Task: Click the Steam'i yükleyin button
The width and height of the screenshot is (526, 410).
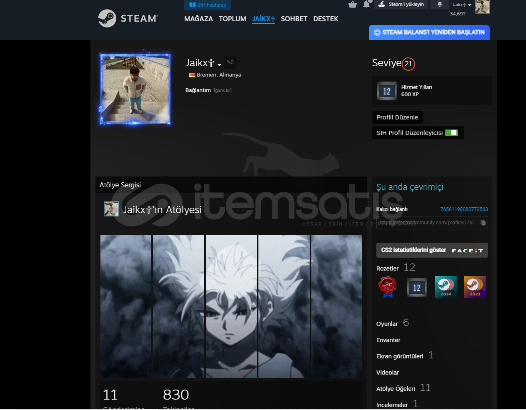Action: point(401,4)
